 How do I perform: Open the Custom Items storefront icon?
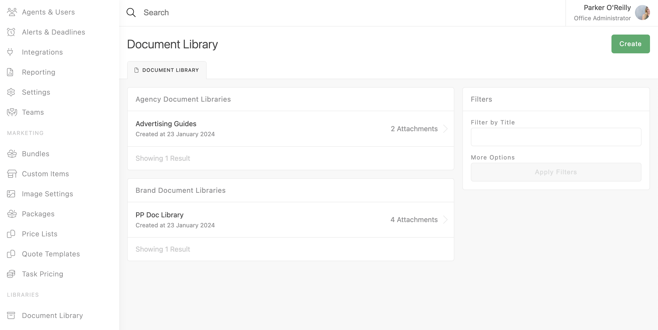point(12,174)
